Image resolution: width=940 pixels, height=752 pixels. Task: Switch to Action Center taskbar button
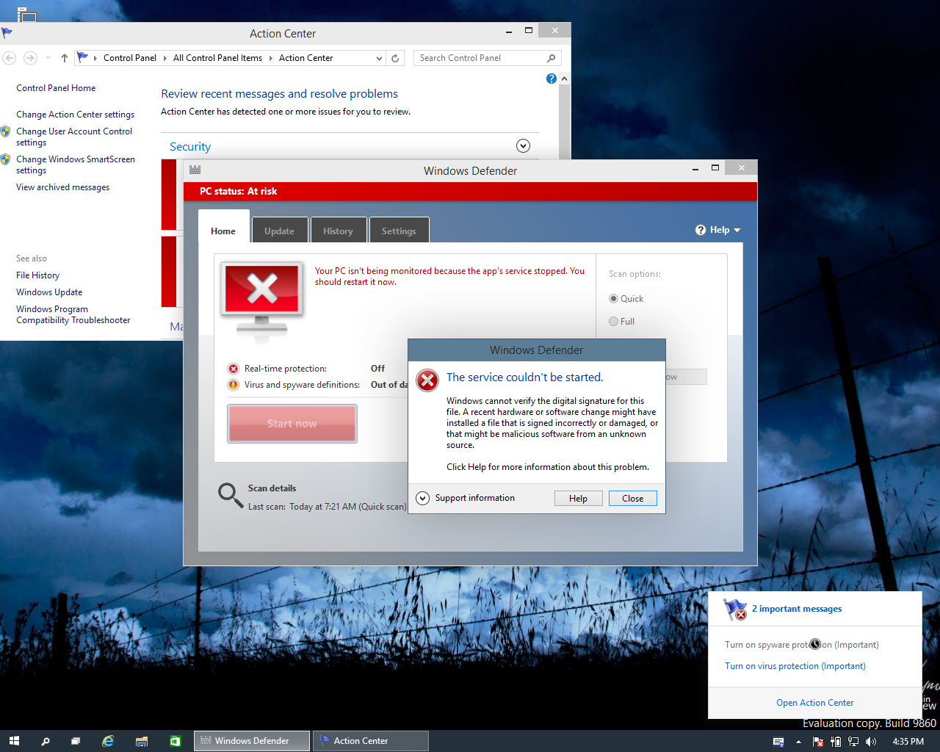(371, 741)
